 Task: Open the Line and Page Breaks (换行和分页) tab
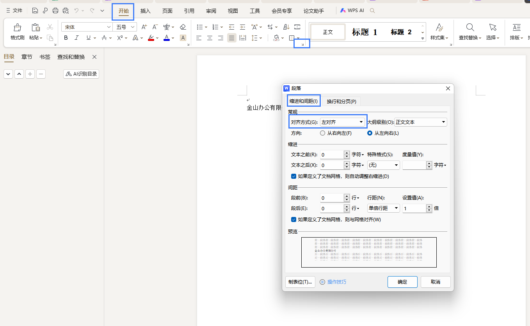(x=341, y=101)
